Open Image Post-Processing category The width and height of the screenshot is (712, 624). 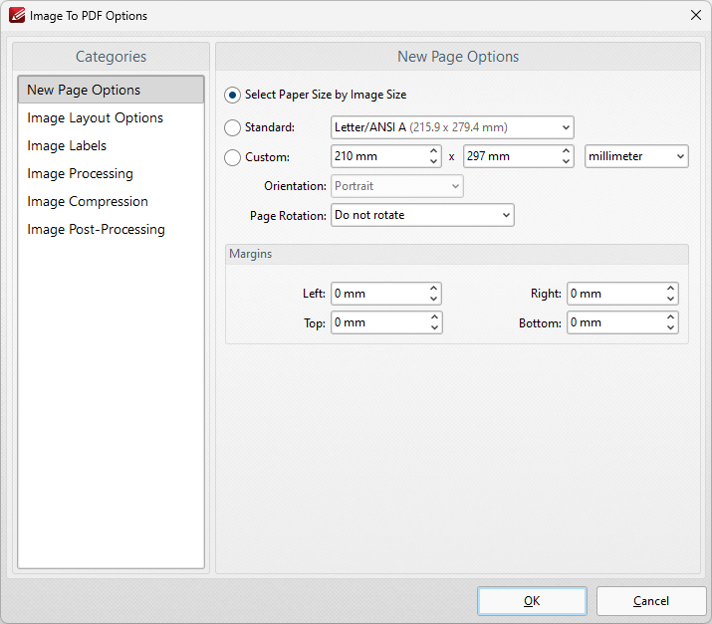(x=111, y=230)
